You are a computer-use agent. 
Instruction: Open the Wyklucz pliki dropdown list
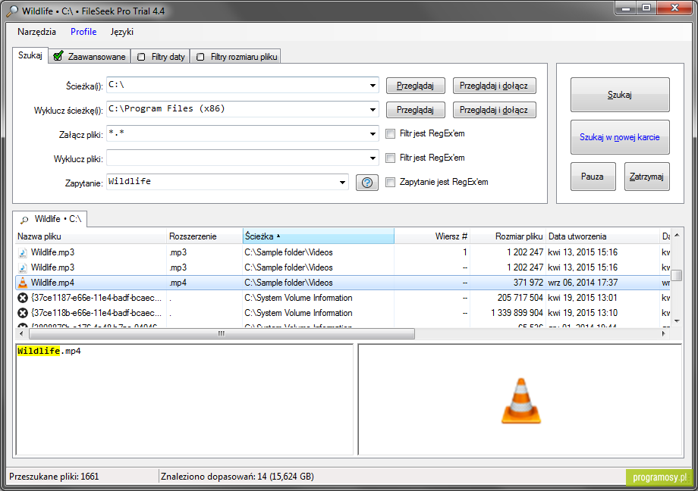pos(373,158)
